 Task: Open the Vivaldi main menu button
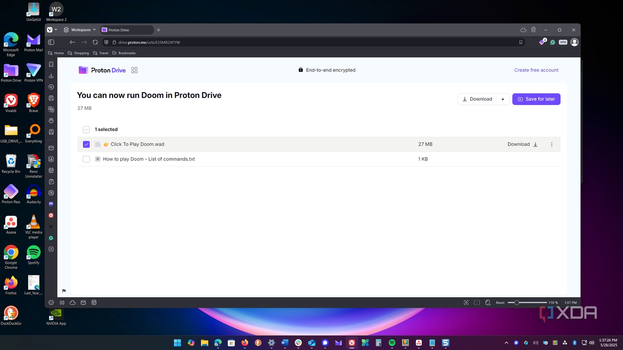point(50,30)
